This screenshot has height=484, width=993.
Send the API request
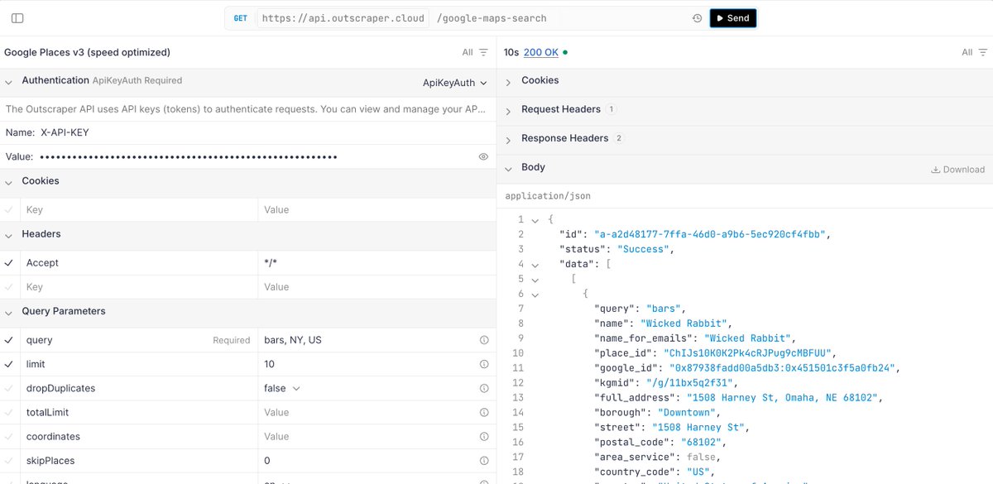[733, 18]
